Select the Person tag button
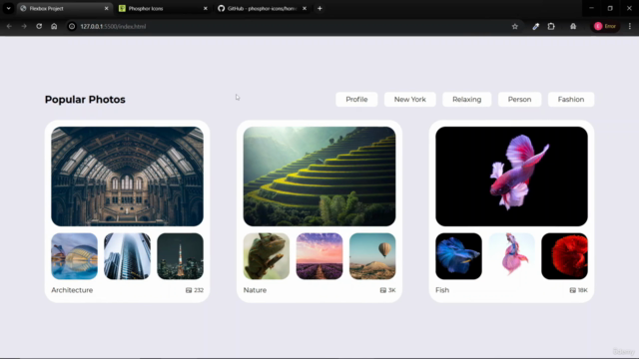Viewport: 639px width, 359px height. click(519, 100)
